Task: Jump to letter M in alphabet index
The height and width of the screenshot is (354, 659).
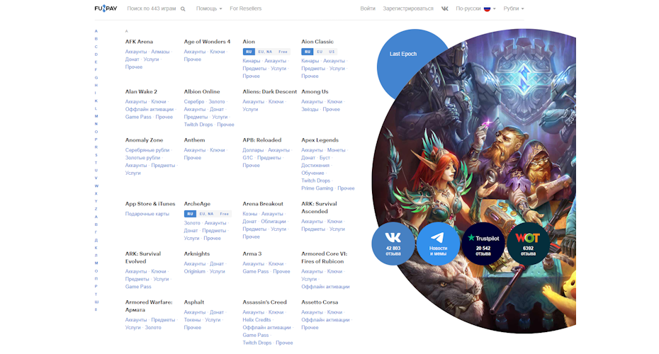Action: [96, 116]
